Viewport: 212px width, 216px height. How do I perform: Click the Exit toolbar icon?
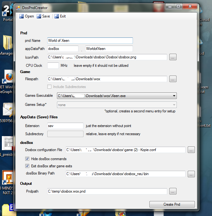click(57, 16)
